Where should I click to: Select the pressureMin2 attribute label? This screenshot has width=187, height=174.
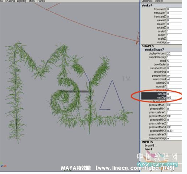pos(158,120)
